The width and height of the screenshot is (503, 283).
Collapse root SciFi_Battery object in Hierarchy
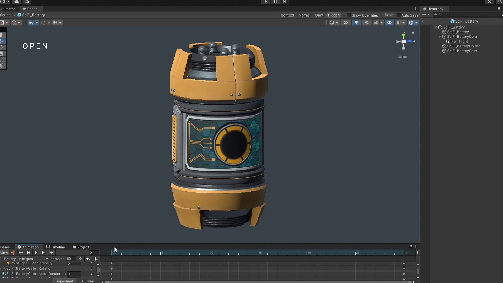click(x=436, y=27)
